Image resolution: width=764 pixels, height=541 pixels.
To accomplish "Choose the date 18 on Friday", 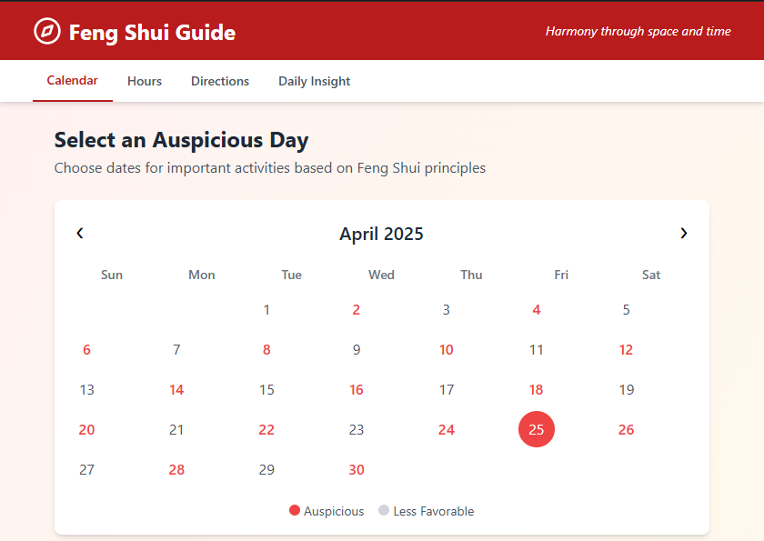I will pos(537,389).
